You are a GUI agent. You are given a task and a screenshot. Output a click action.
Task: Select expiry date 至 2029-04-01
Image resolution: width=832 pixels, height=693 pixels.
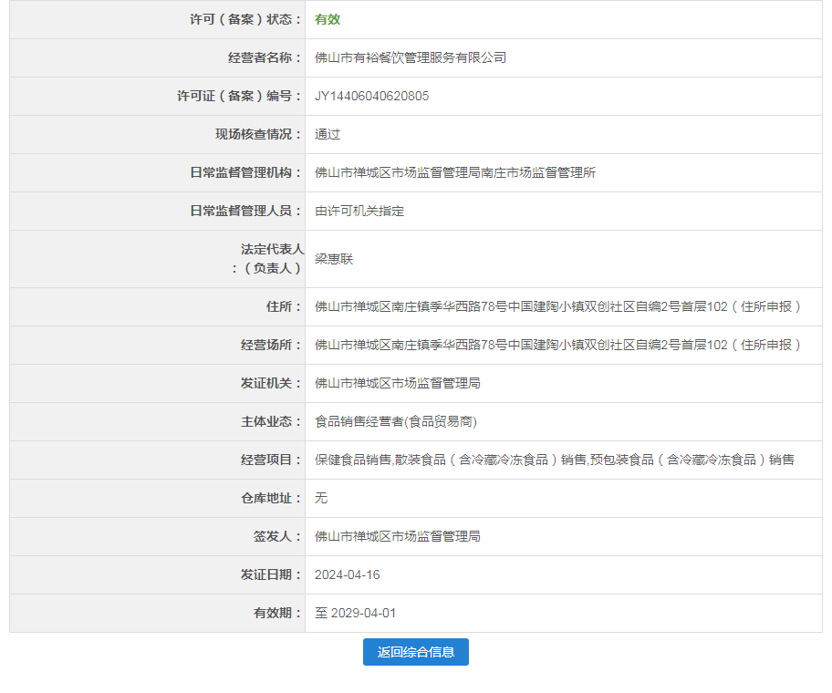click(355, 613)
